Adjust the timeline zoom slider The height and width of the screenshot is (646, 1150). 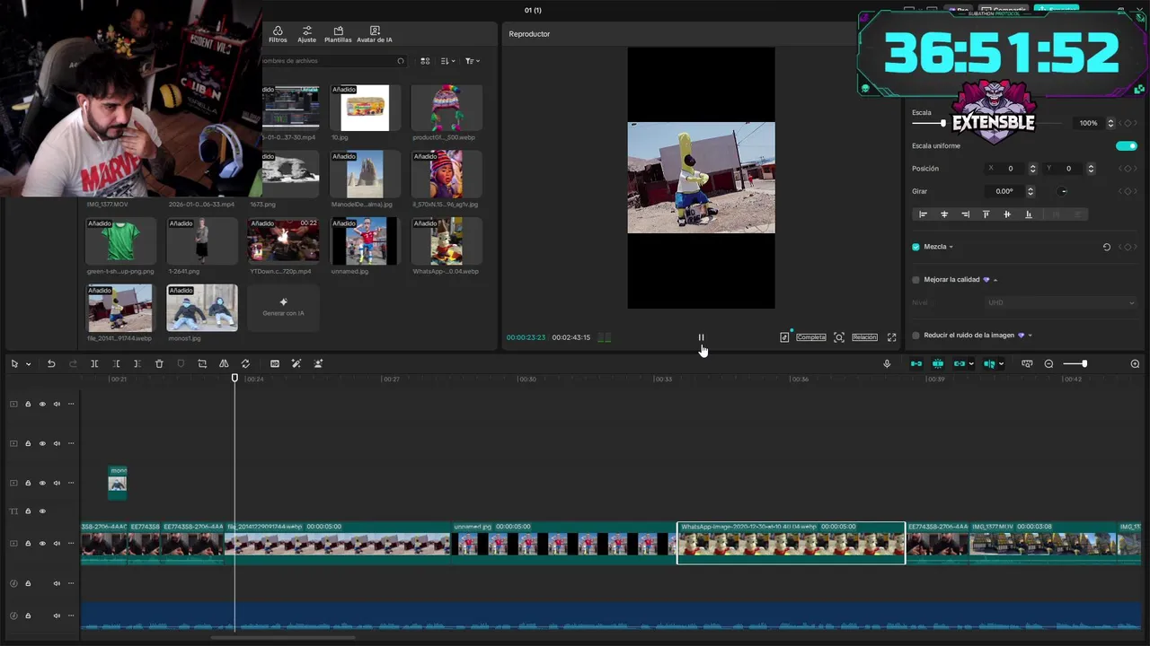(1075, 363)
